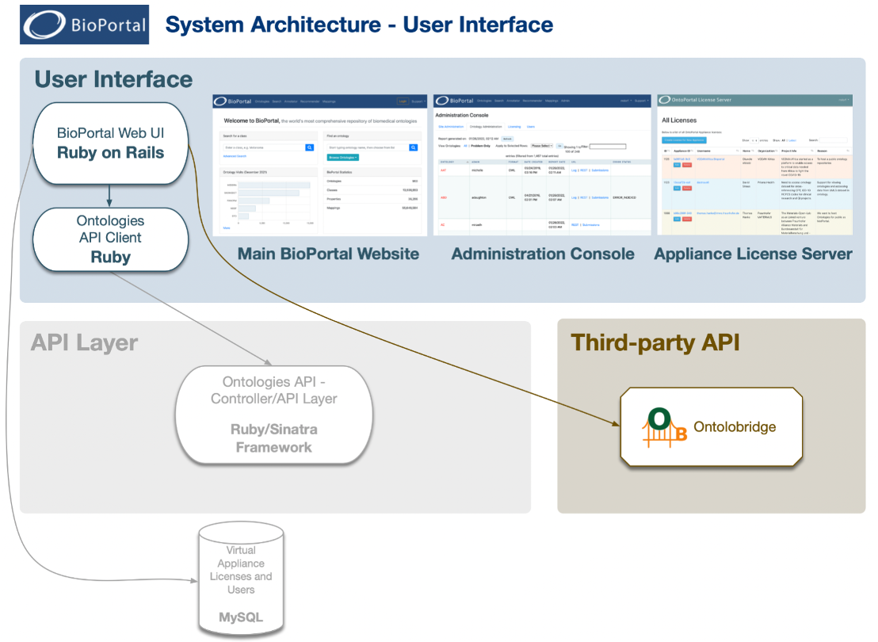Click the magnifier button beside Find an ontology field
This screenshot has height=642, width=878.
click(x=413, y=147)
